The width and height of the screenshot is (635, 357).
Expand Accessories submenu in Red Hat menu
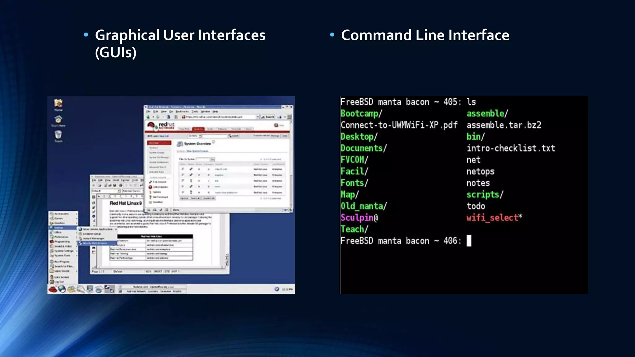coord(63,214)
